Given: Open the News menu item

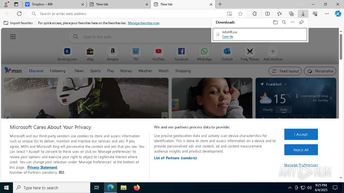Looking at the screenshot, I should coord(79,71).
